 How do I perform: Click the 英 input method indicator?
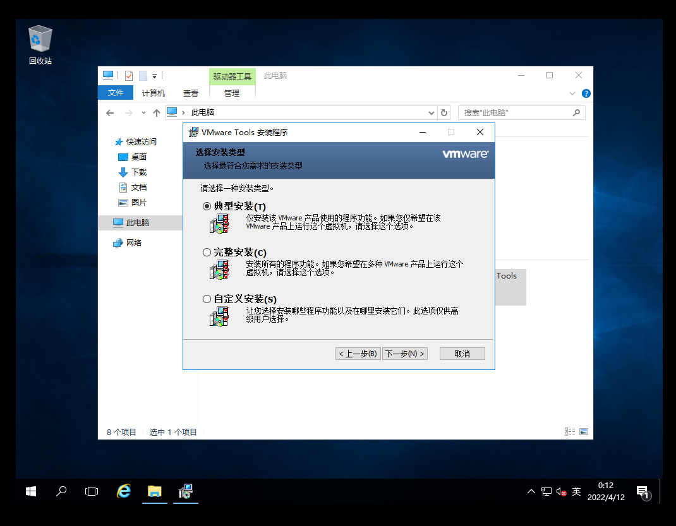pyautogui.click(x=576, y=491)
